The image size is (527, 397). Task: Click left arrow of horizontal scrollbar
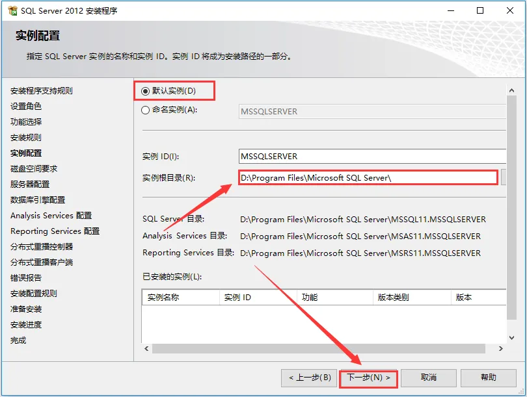(147, 349)
